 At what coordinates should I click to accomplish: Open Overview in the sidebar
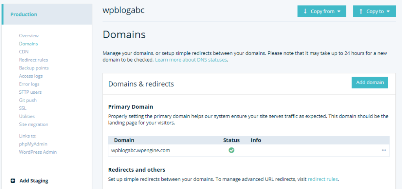(x=29, y=36)
